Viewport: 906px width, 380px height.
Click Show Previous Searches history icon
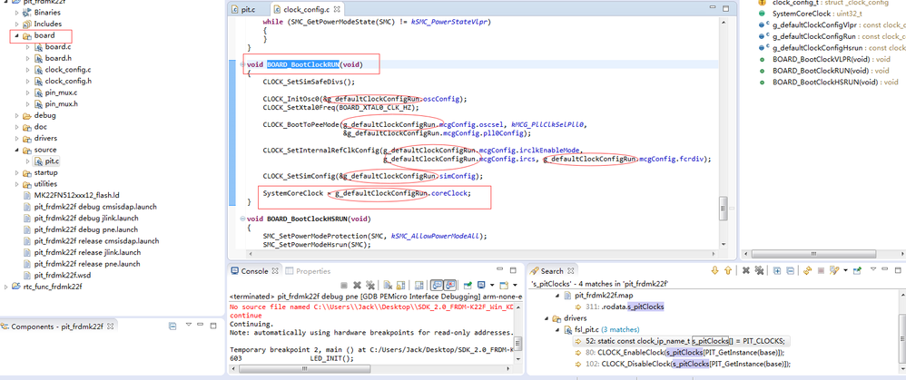[834, 270]
